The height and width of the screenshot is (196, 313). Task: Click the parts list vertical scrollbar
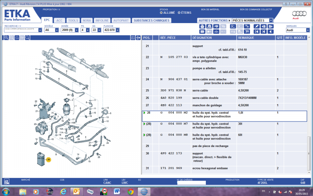click(310, 118)
